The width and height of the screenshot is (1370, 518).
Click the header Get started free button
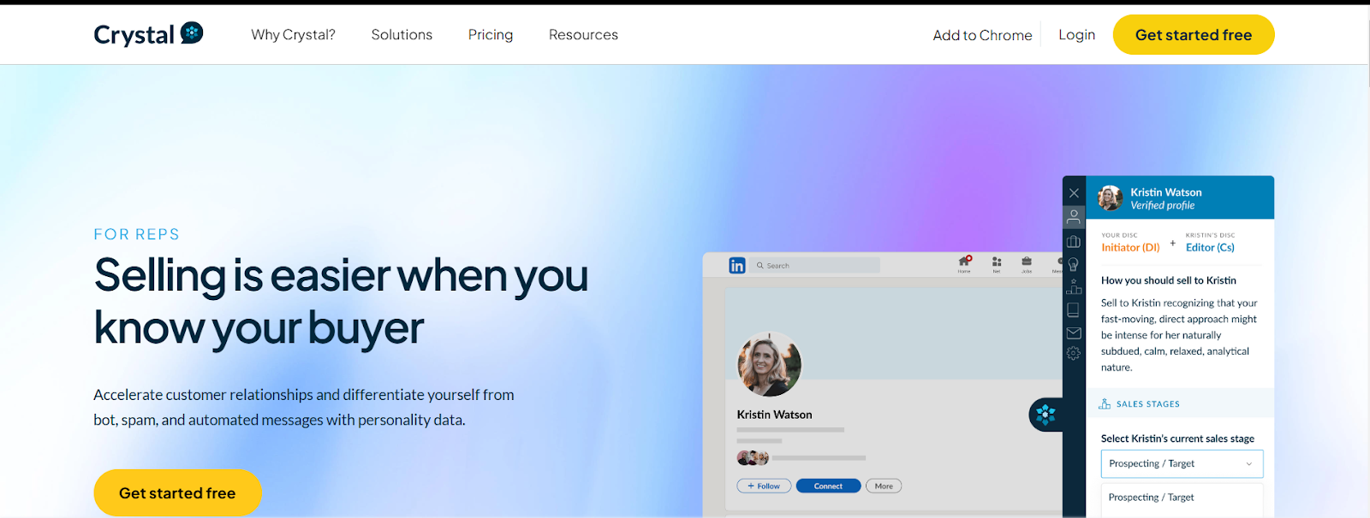pos(1194,35)
